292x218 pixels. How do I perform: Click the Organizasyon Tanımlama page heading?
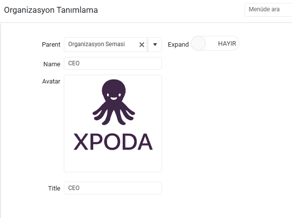(51, 10)
